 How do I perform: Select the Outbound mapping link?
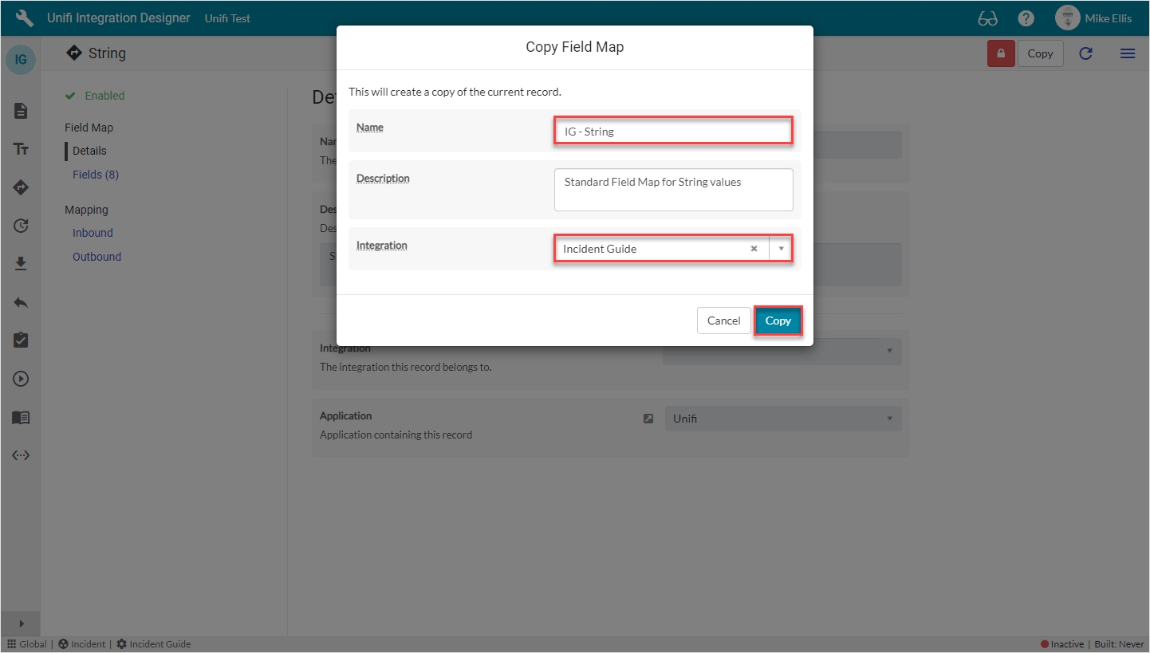pyautogui.click(x=96, y=257)
